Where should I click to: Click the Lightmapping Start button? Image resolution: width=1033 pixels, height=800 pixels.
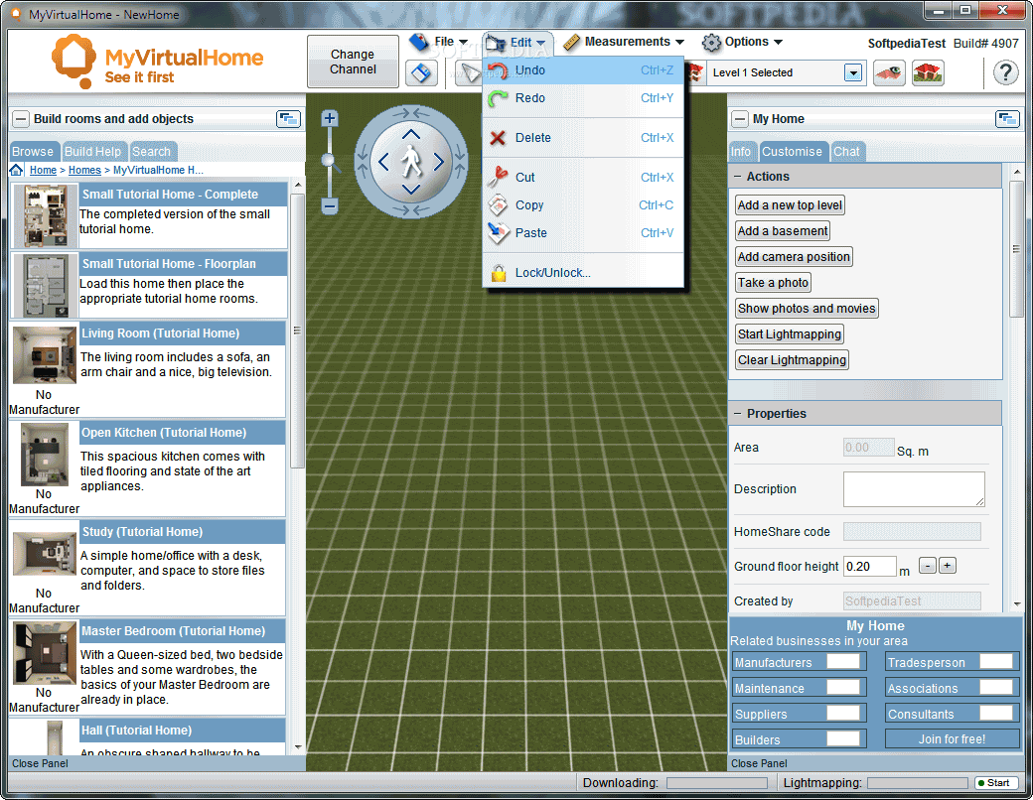996,783
